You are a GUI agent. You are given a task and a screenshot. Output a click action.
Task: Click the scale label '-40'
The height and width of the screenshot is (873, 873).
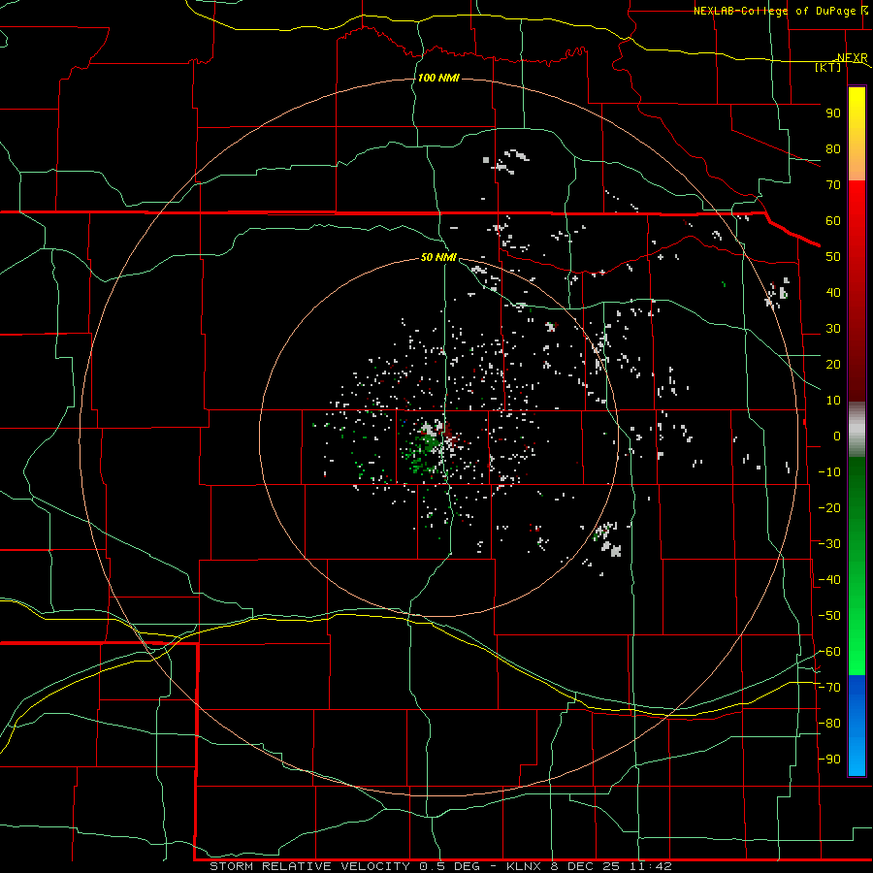tap(829, 580)
